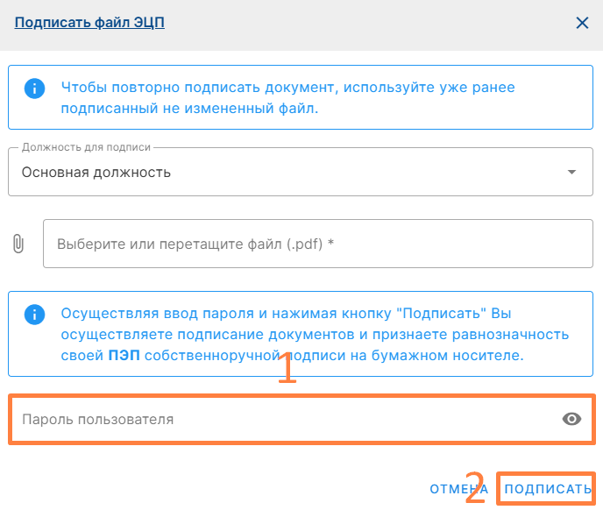Close the dialog with the X icon
This screenshot has height=510, width=603.
[x=582, y=23]
